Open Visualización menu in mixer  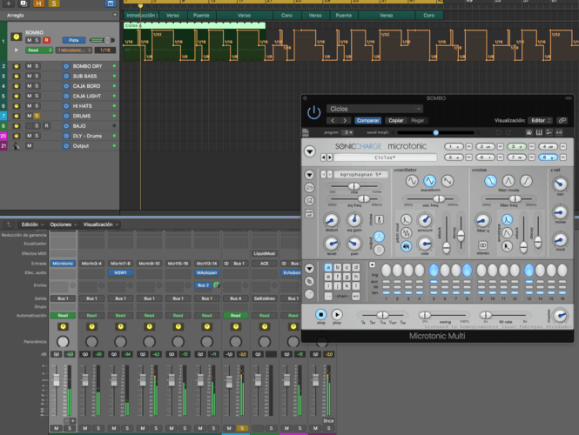[100, 224]
